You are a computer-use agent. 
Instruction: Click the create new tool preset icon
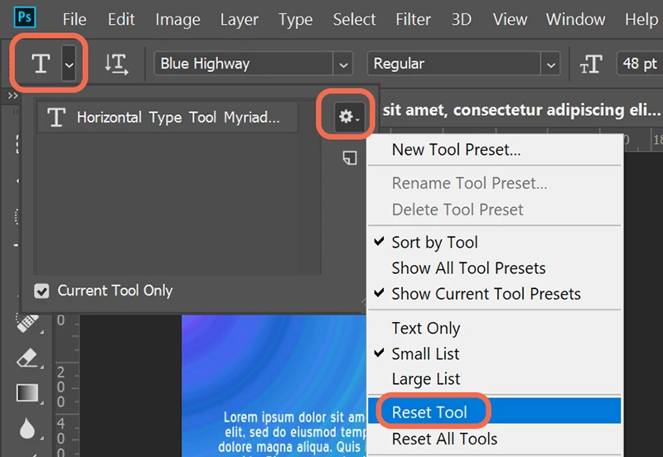pos(350,158)
